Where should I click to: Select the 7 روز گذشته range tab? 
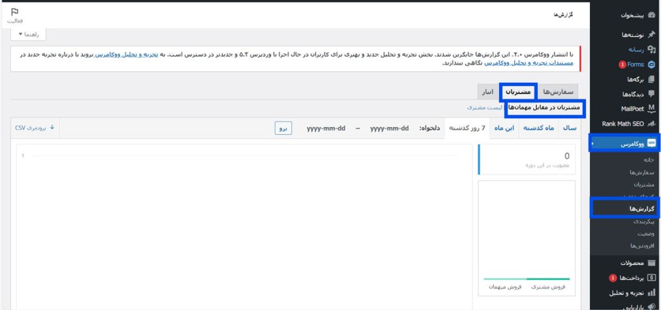pyautogui.click(x=467, y=129)
